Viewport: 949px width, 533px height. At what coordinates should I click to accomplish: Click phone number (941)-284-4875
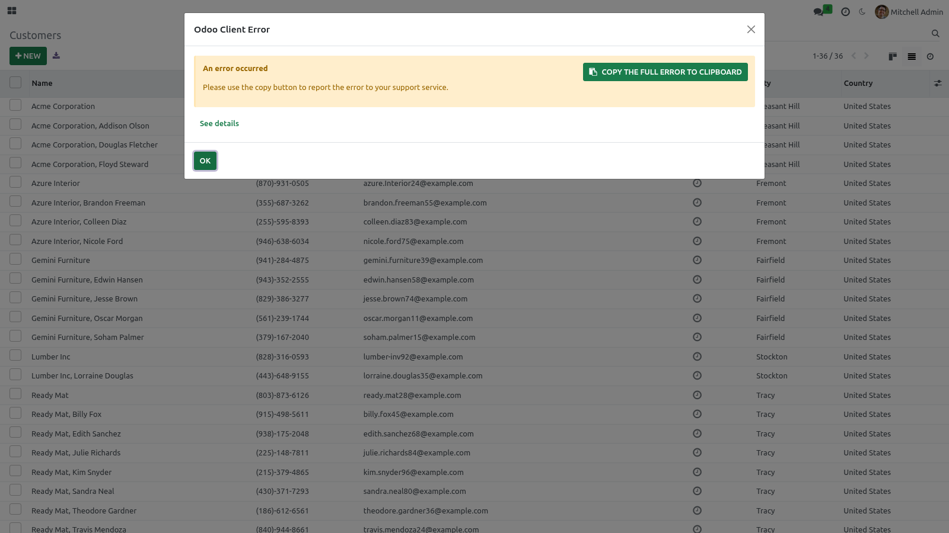click(x=282, y=261)
